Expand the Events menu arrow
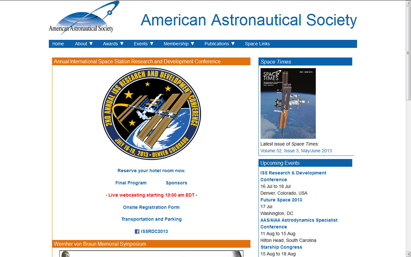The width and height of the screenshot is (411, 257). pyautogui.click(x=152, y=44)
